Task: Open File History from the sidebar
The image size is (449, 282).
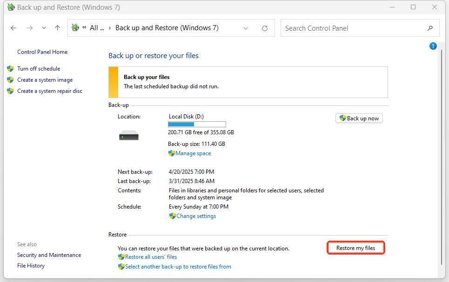Action: 31,265
